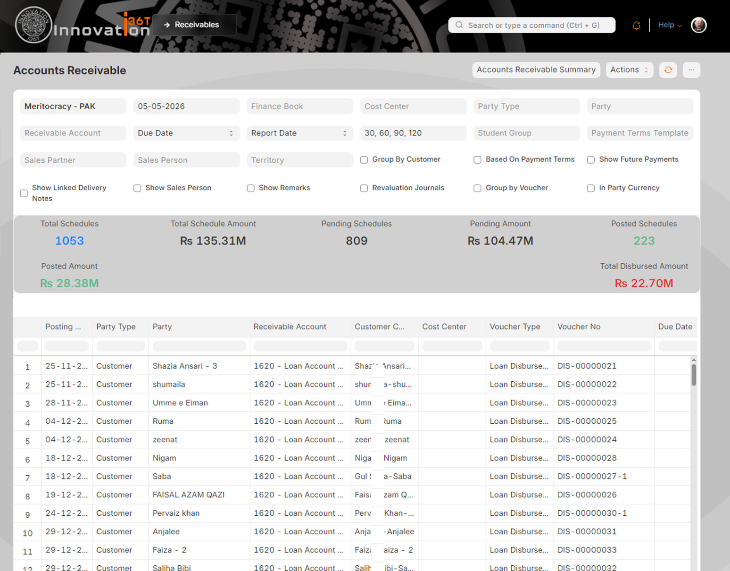Open the Territory filter field
The image size is (730, 571).
[x=300, y=160]
